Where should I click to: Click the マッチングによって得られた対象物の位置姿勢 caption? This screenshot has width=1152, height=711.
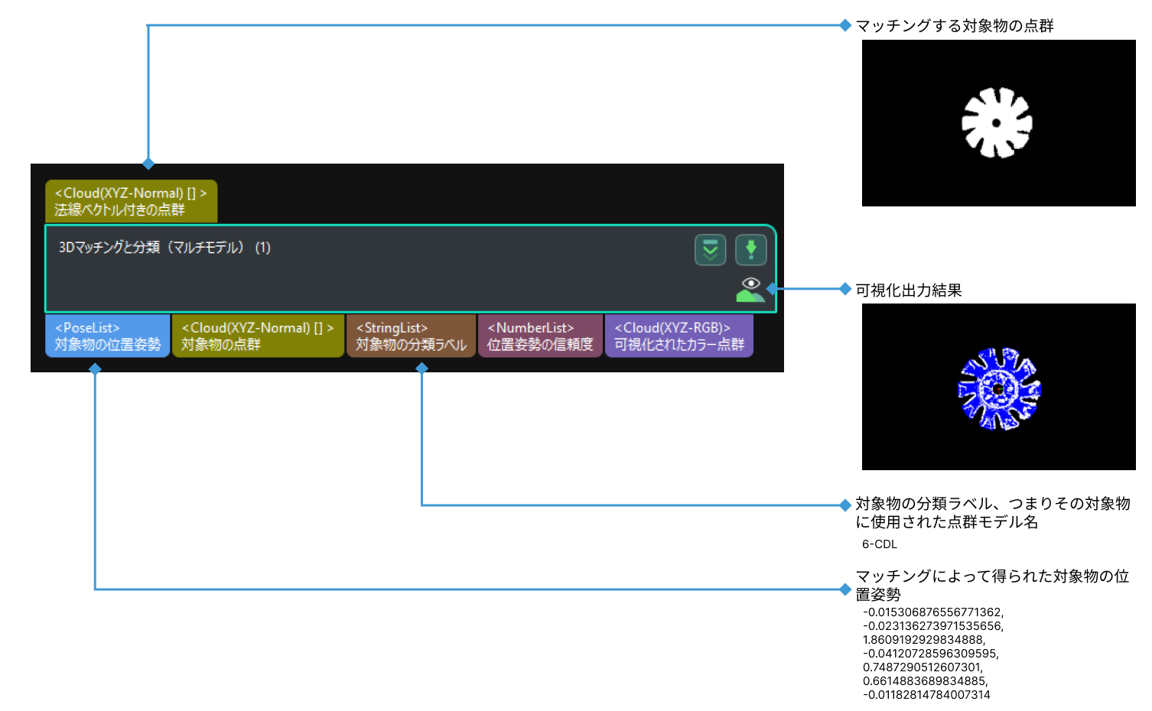click(992, 586)
